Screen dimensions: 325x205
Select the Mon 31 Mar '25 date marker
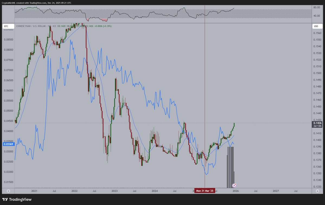(x=205, y=191)
